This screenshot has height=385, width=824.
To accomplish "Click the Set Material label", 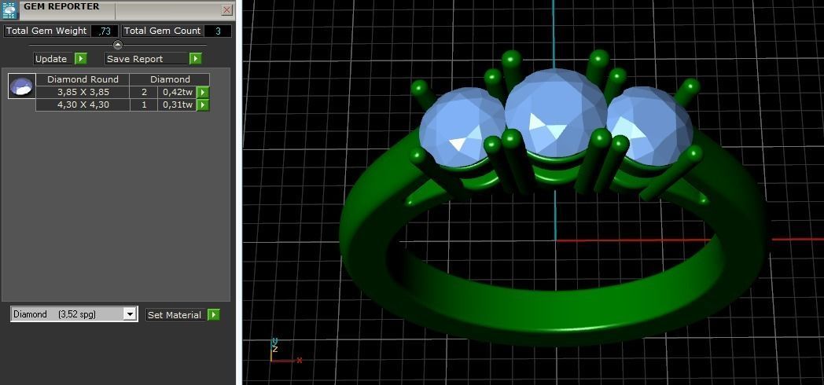I will (x=175, y=314).
